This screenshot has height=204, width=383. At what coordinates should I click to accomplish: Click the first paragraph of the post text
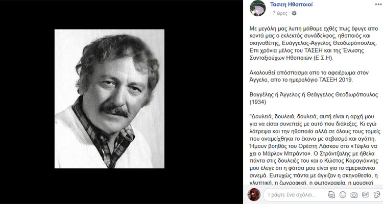[314, 43]
